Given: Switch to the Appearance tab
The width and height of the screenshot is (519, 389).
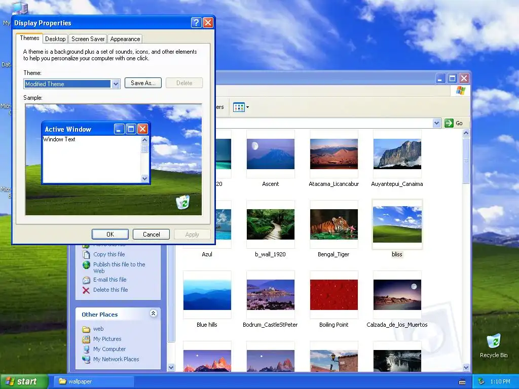Looking at the screenshot, I should (125, 38).
